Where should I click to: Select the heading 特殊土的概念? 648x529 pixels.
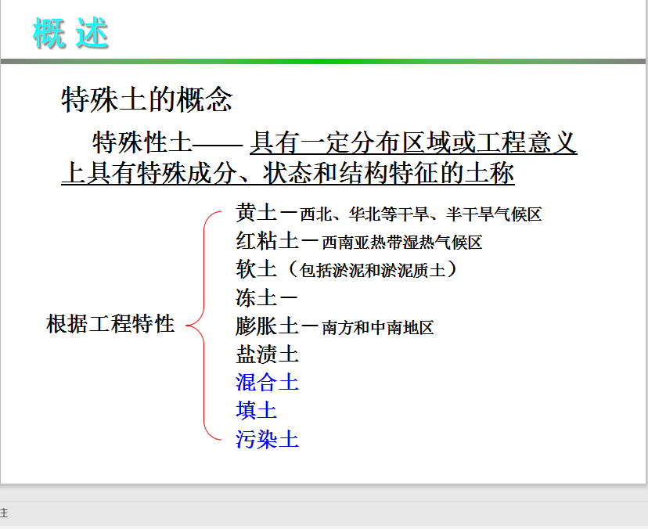pyautogui.click(x=146, y=100)
